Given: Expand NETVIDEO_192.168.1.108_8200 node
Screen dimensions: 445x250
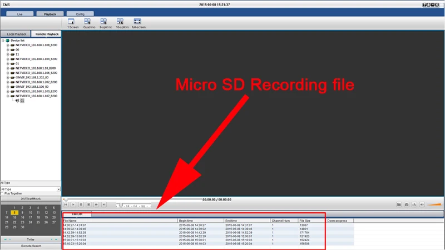Looking at the screenshot, I should (8, 45).
